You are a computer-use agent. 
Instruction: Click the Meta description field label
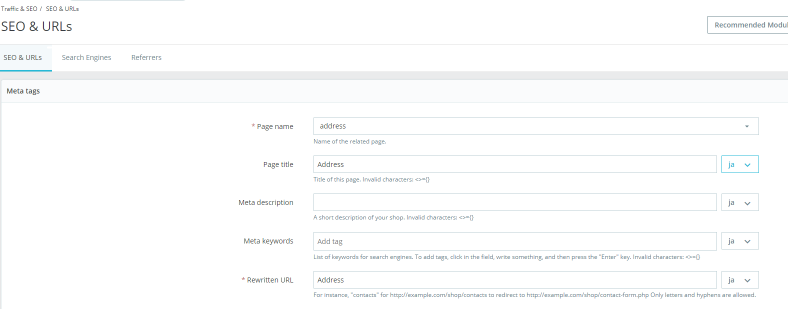point(266,202)
